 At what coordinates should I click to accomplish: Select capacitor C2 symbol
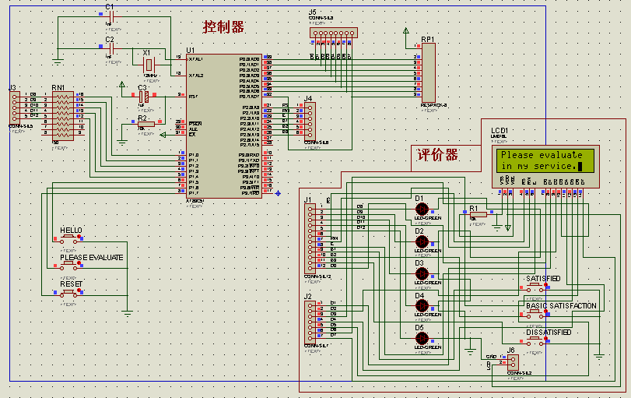pos(112,49)
